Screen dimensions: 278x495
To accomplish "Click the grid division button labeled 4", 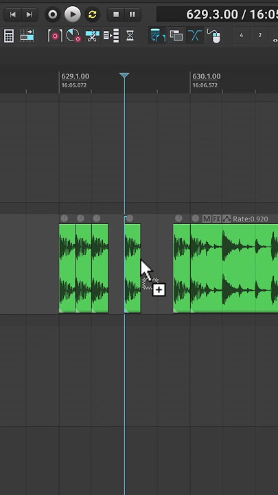I will (242, 36).
